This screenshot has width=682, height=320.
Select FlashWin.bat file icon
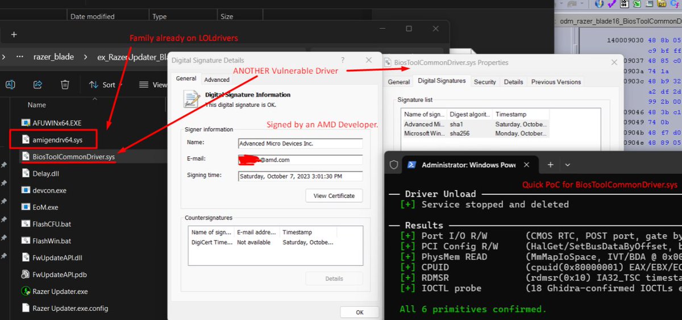[x=25, y=240]
